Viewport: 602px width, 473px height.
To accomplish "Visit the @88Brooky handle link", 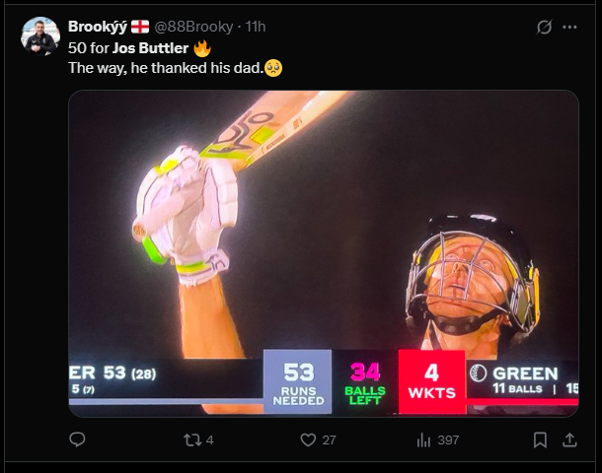I will tap(194, 27).
